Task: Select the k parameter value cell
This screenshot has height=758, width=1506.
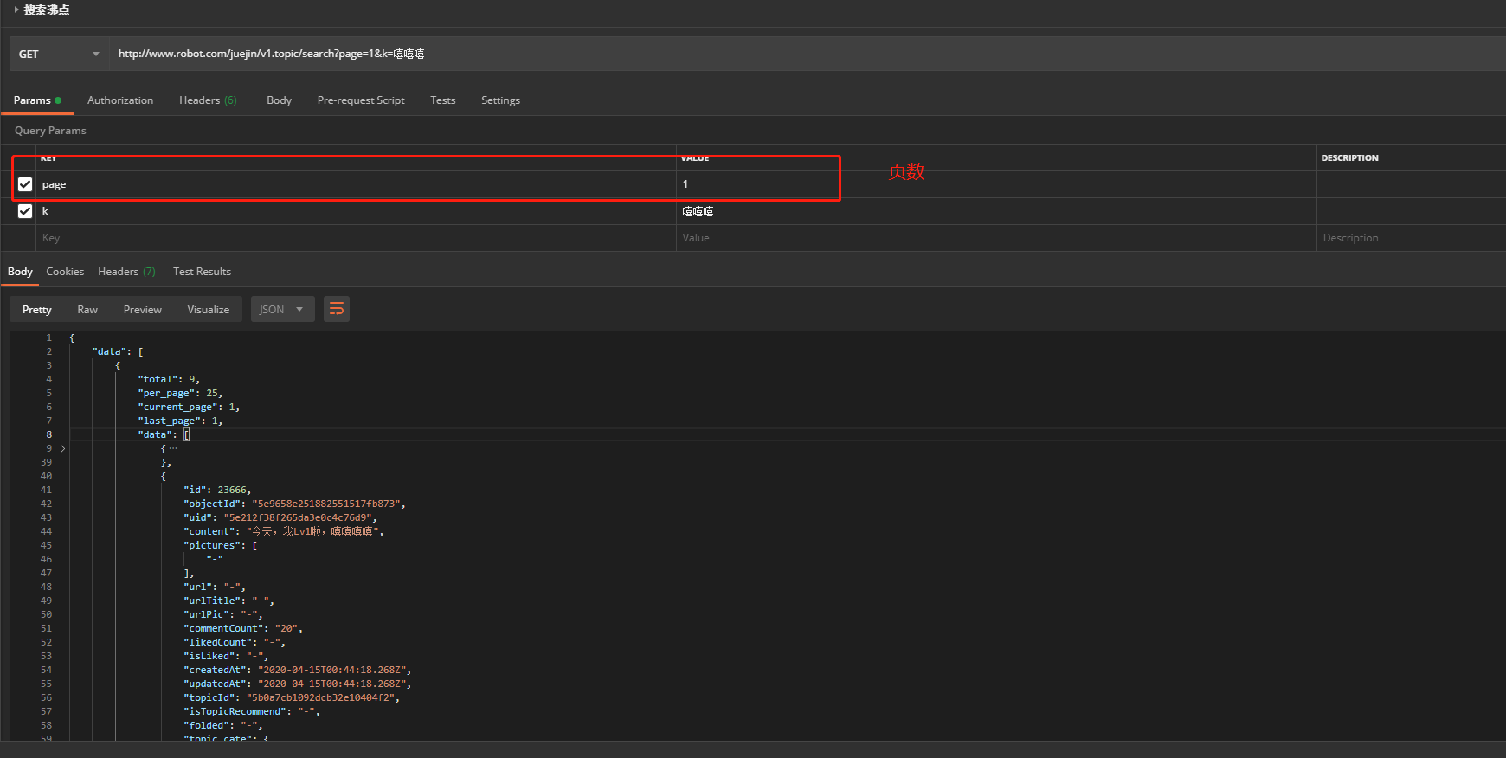Action: (996, 211)
